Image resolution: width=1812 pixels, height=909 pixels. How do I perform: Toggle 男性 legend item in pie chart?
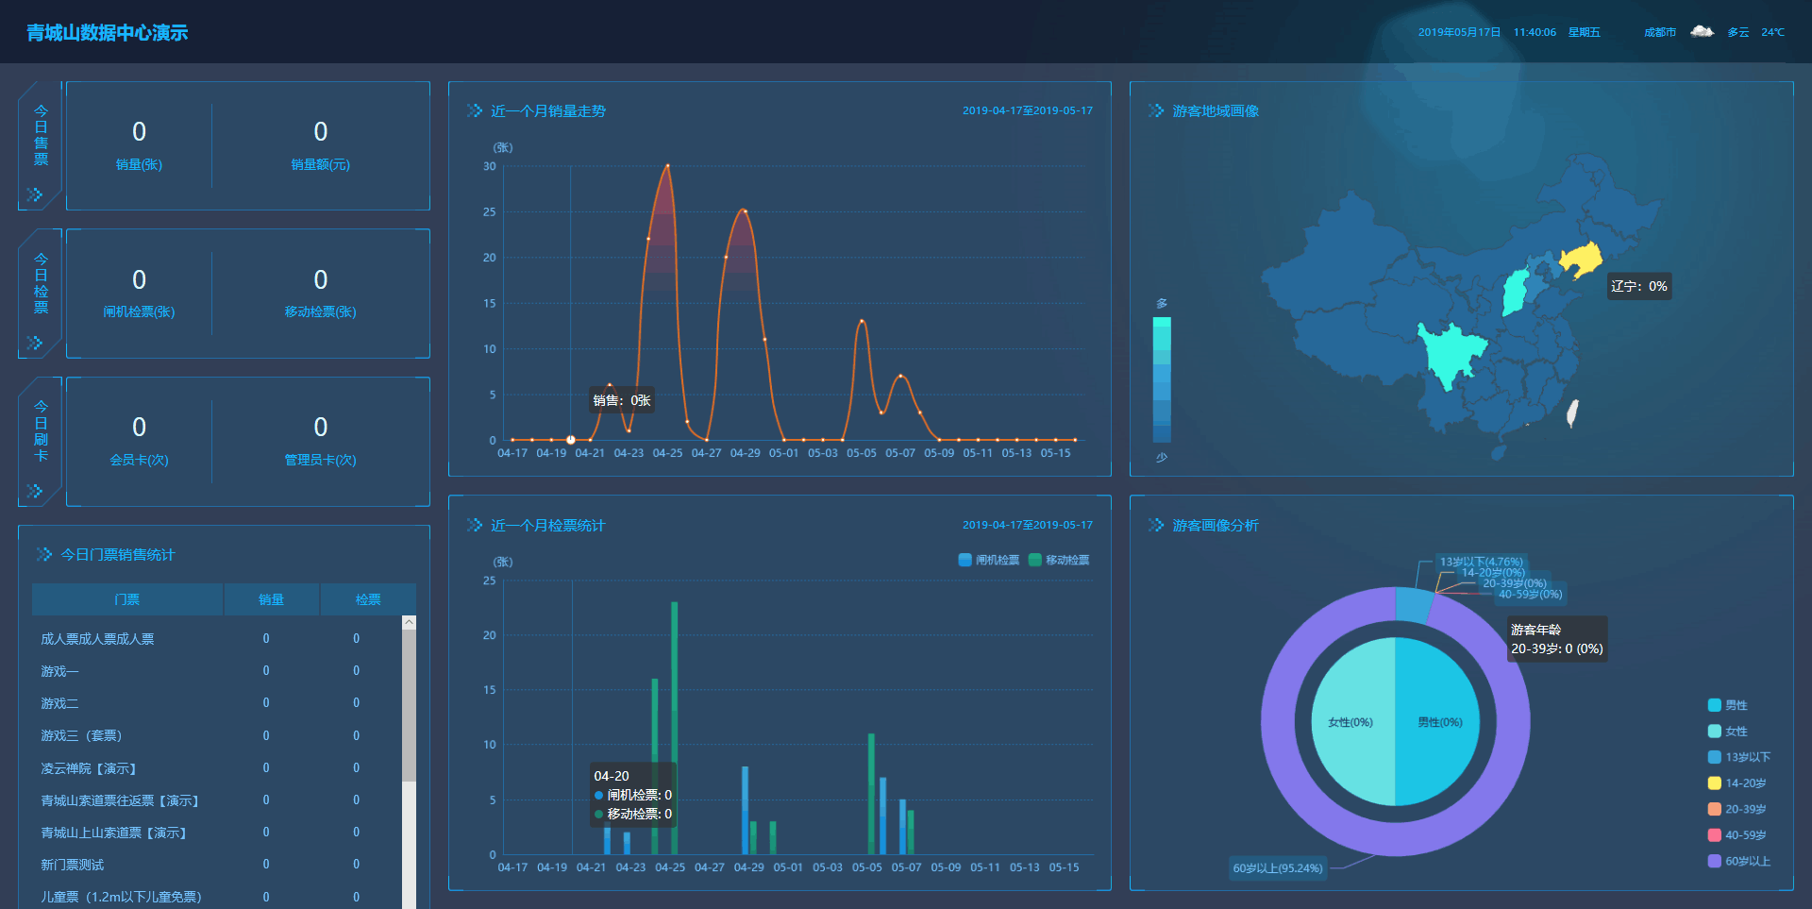(1727, 705)
